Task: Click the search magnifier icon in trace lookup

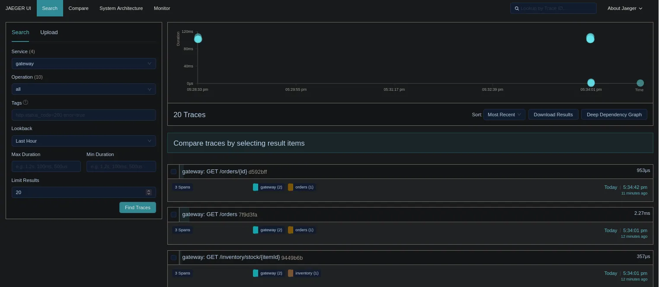Action: [517, 8]
